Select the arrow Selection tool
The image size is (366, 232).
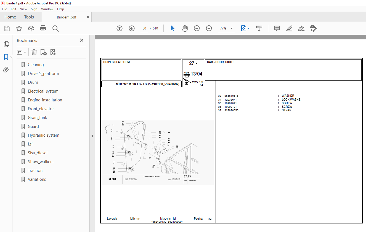coord(173,28)
